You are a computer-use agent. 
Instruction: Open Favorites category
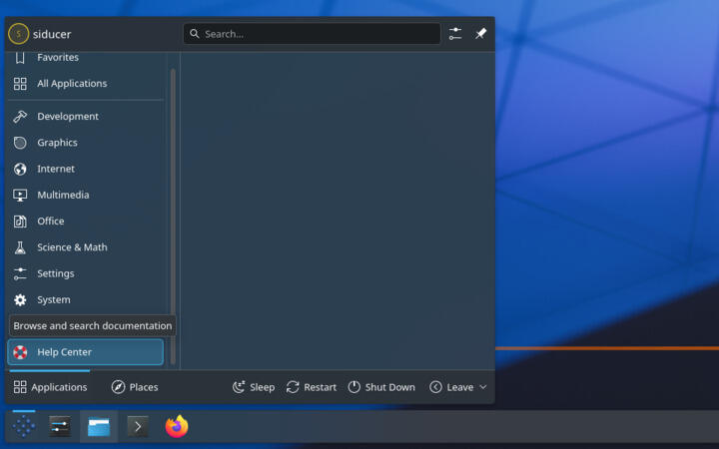pos(86,58)
